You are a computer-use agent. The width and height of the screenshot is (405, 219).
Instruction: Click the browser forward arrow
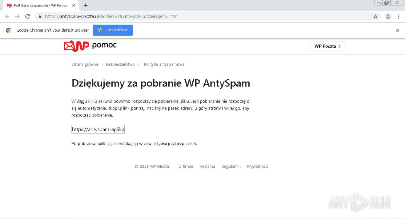(x=17, y=17)
